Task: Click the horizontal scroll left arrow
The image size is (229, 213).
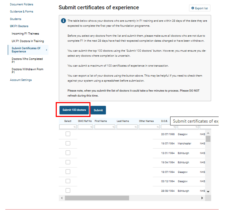Action: click(x=62, y=198)
